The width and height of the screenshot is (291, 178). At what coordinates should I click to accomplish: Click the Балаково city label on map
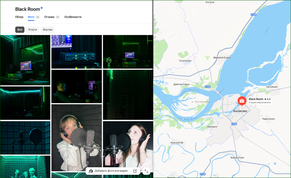(x=240, y=111)
